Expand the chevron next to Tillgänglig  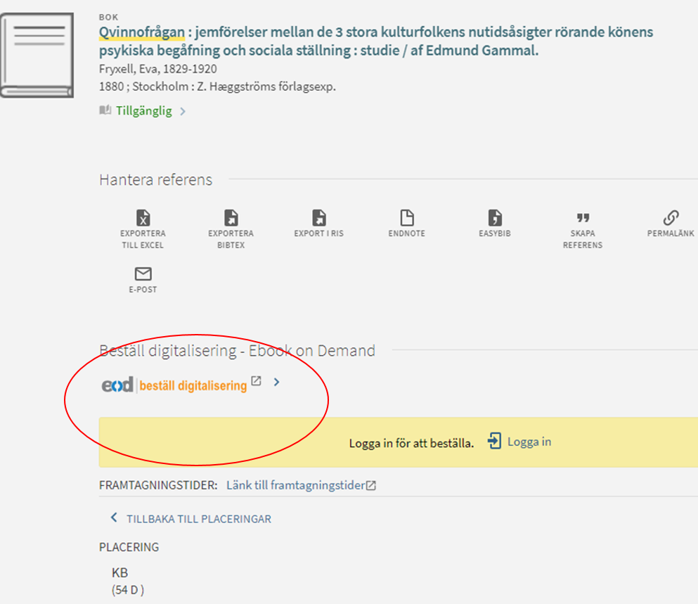click(x=183, y=111)
